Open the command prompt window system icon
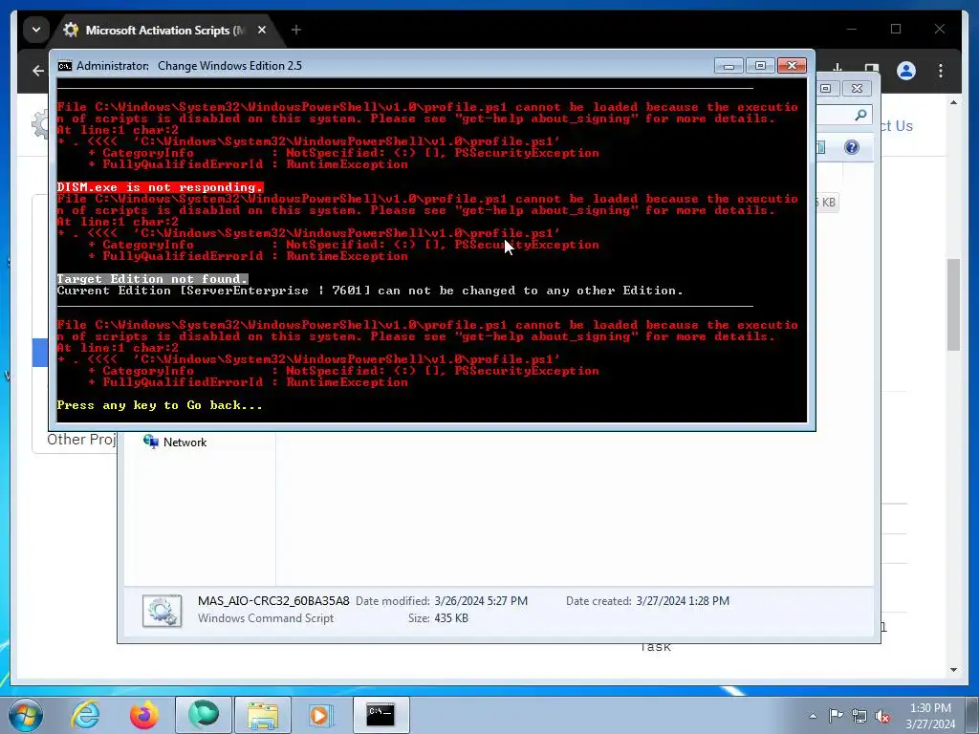 (x=65, y=66)
